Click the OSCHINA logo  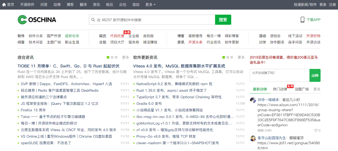point(37,20)
